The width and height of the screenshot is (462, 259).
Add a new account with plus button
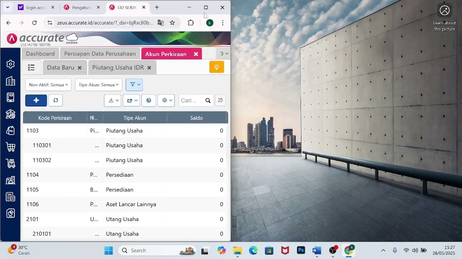click(x=36, y=100)
